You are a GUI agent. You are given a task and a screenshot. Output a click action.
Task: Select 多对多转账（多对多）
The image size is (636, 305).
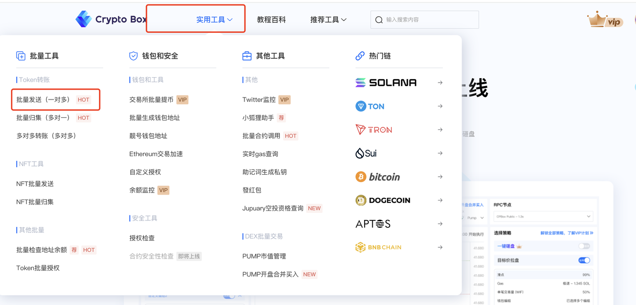pos(46,136)
